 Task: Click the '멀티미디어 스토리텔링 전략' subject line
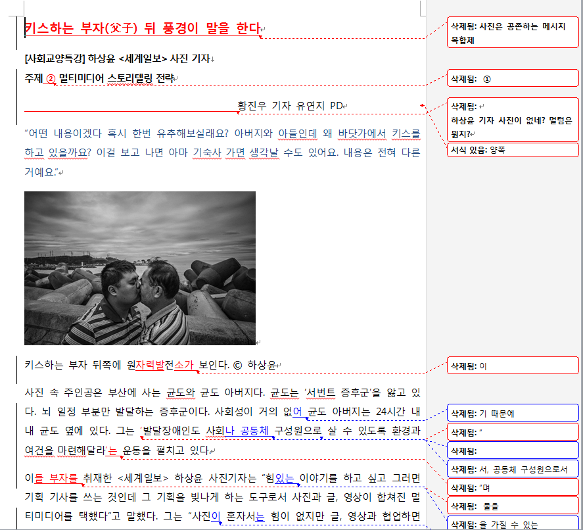pos(116,78)
